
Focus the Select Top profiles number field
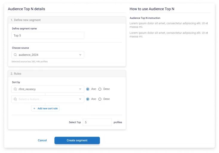tap(97, 122)
